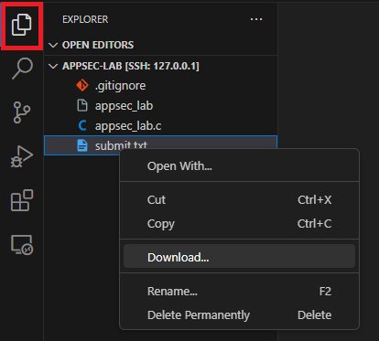Select the submit.txt file row
379x341 pixels.
coord(160,145)
